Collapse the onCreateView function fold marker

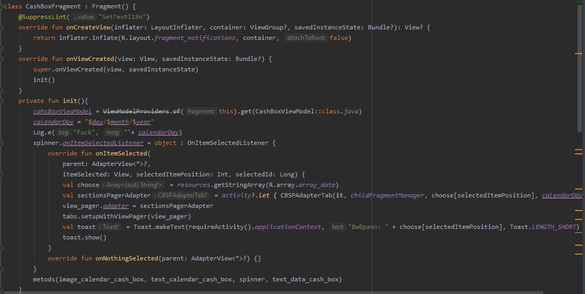[x=2, y=27]
